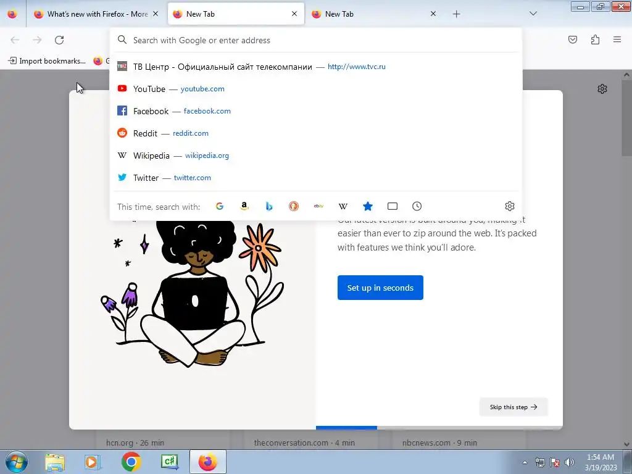Open the ТВ Центр tvc.ru suggestion
Viewport: 632px width, 474px height.
[x=316, y=67]
